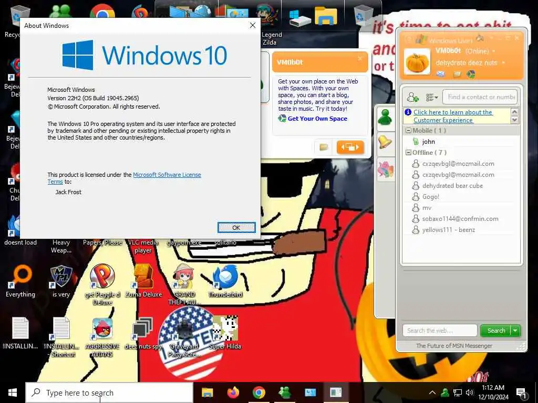Open the Super Hilda desktop icon

tap(225, 332)
